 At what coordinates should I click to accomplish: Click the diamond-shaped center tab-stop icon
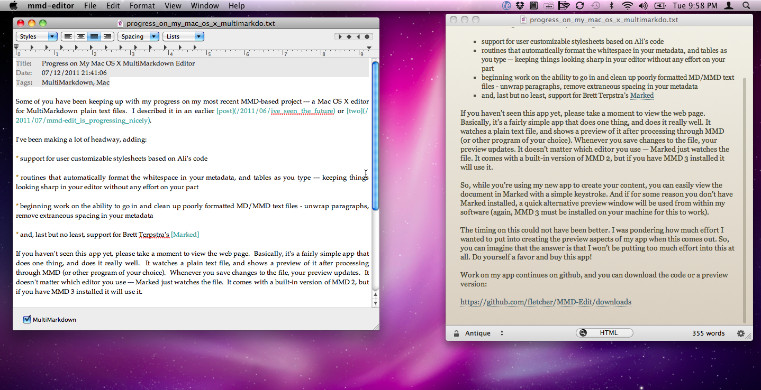[349, 36]
